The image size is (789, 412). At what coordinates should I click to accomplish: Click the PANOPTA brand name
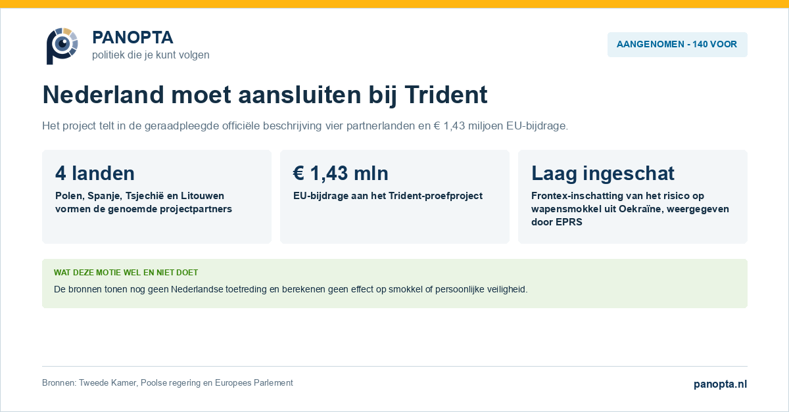click(133, 37)
